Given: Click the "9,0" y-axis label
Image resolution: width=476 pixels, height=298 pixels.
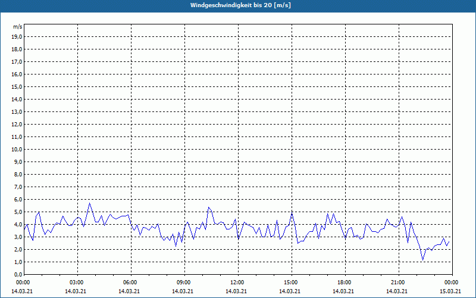Looking at the screenshot, I should (x=18, y=162).
